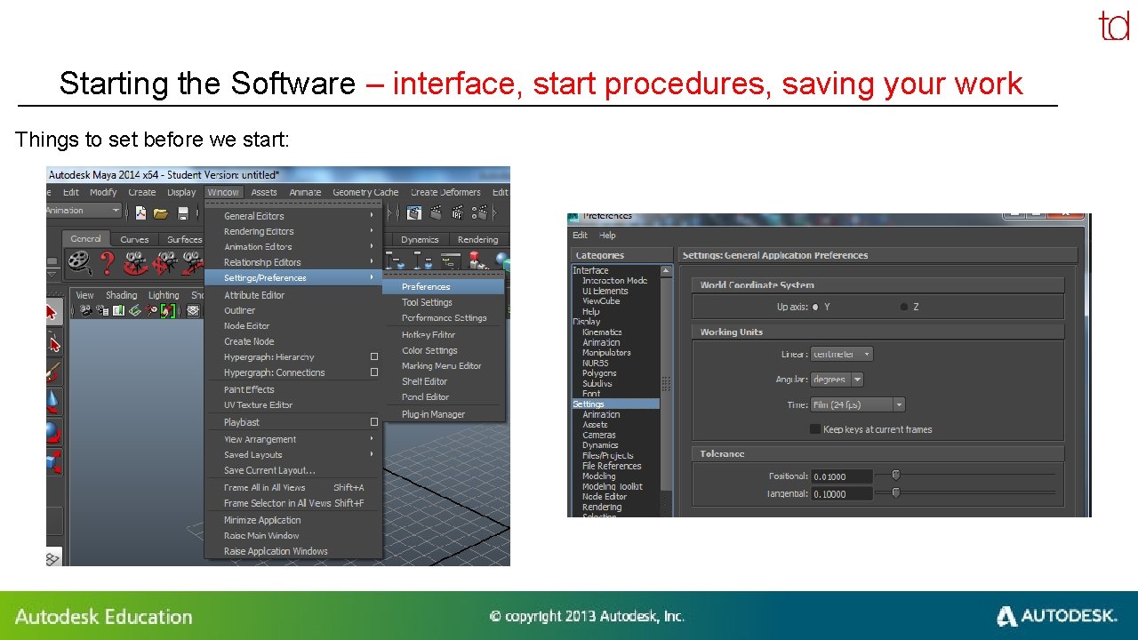Open the Plug-in Manager

(445, 414)
